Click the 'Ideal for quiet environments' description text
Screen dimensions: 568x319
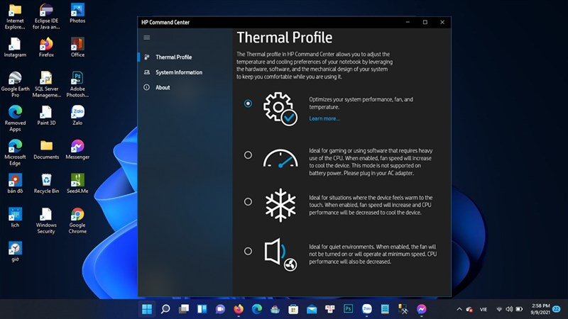373,254
